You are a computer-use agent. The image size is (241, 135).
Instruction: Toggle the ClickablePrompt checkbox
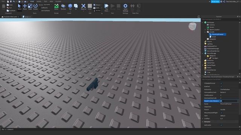tap(221, 83)
